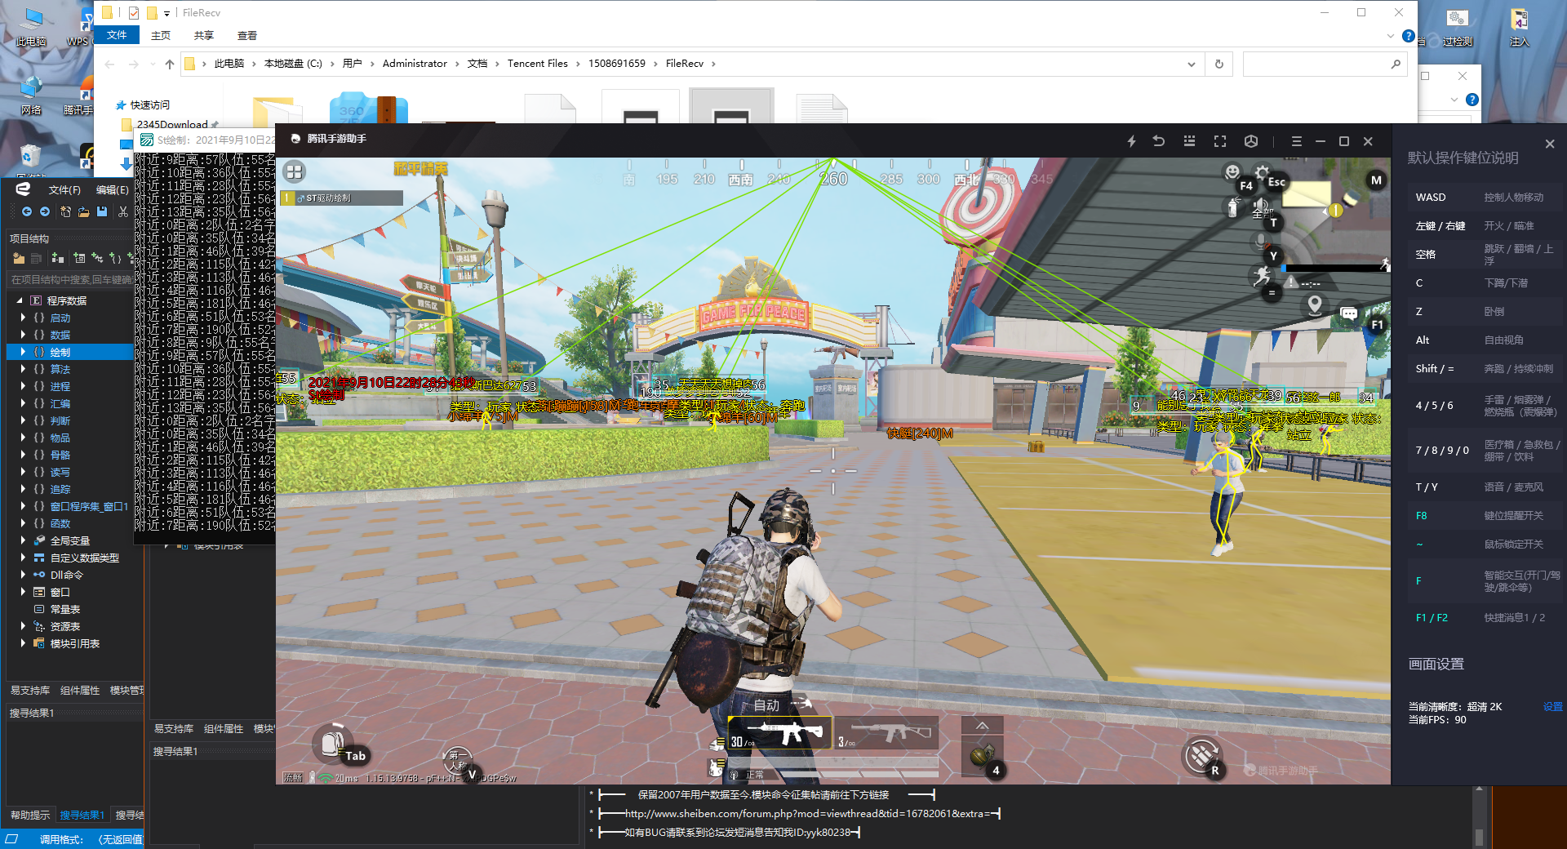
Task: Toggle the muted microphone
Action: pyautogui.click(x=1262, y=242)
